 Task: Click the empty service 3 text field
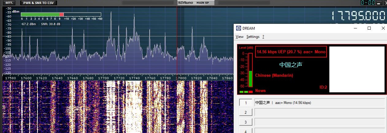point(320,122)
